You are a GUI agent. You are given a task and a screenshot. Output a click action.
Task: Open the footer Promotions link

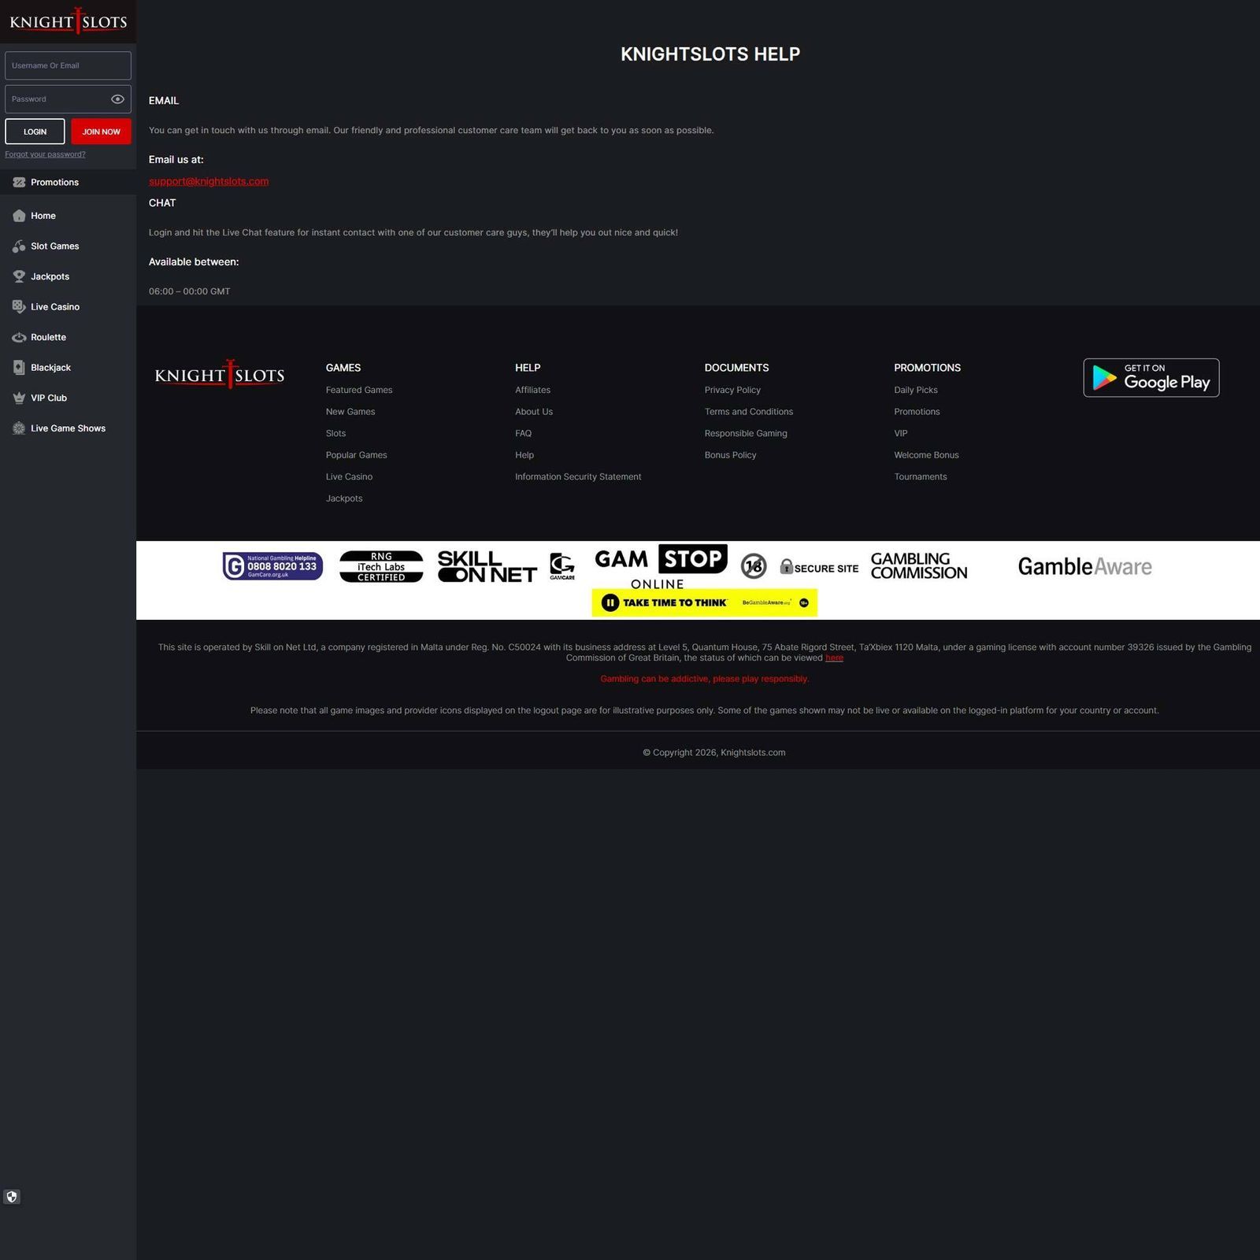pyautogui.click(x=917, y=412)
